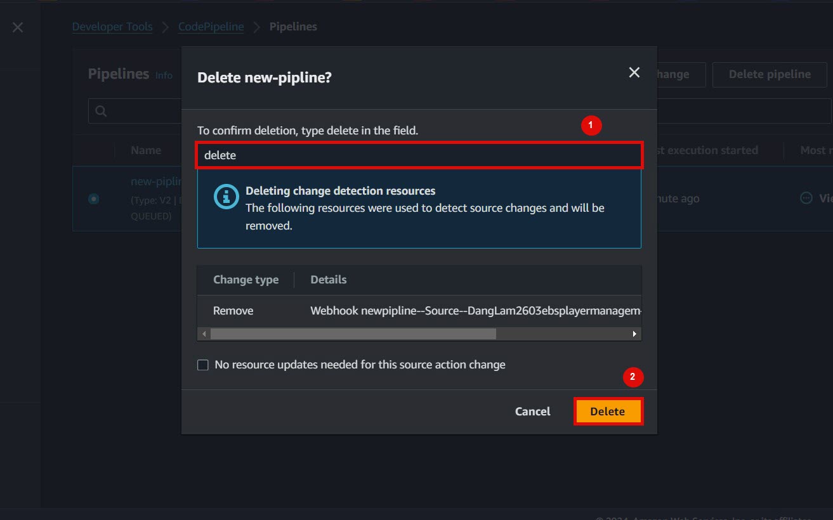Viewport: 833px width, 520px height.
Task: Click the View ellipsis icon in pipeline row
Action: [806, 198]
